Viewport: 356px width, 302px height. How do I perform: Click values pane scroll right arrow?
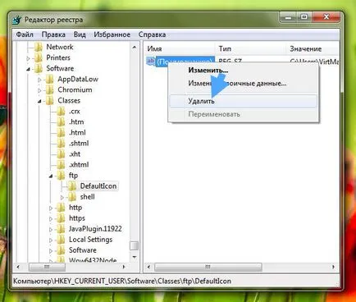coord(333,267)
